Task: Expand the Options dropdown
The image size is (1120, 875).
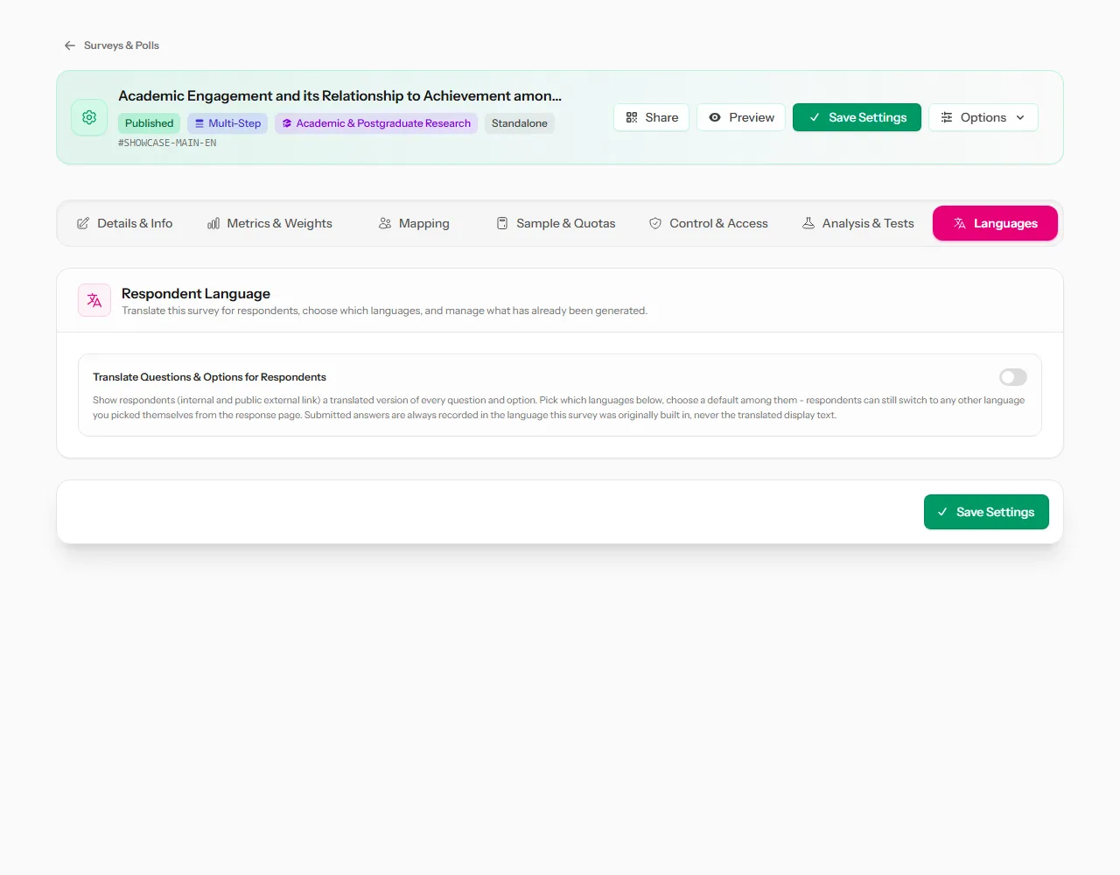Action: click(983, 117)
